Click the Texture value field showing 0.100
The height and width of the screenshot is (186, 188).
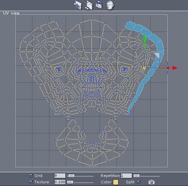click(x=60, y=182)
